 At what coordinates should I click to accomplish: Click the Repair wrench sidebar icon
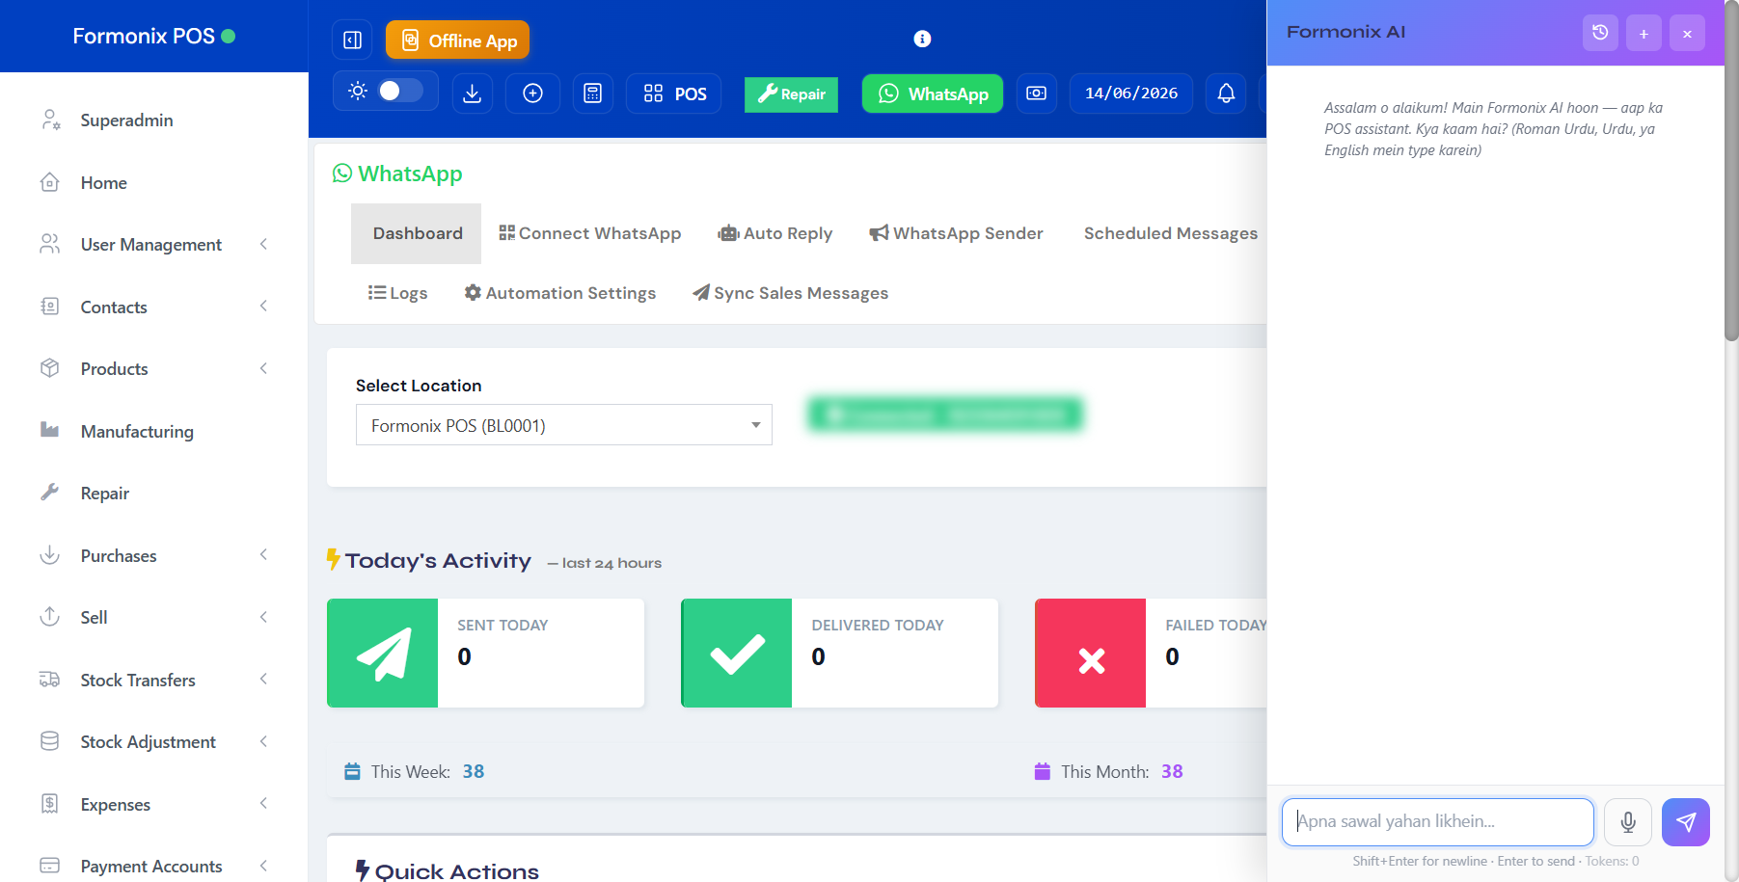pyautogui.click(x=50, y=493)
